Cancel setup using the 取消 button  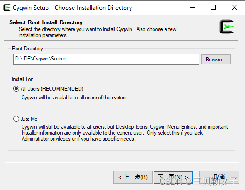[x=219, y=177]
